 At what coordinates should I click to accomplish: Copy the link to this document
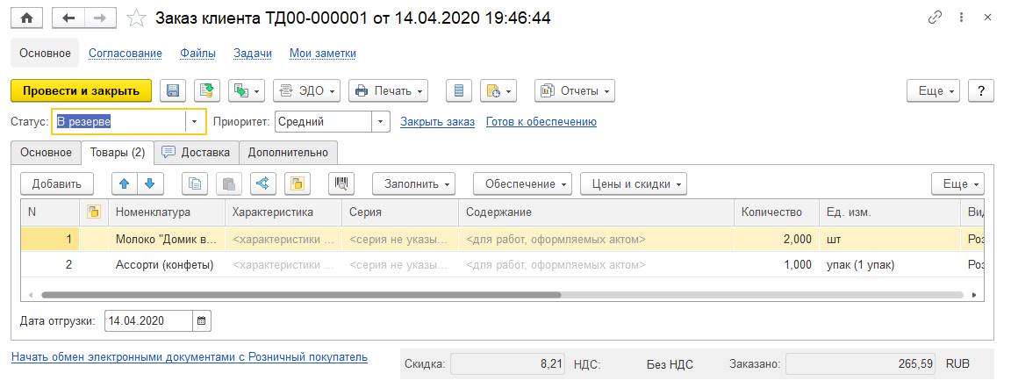click(936, 18)
